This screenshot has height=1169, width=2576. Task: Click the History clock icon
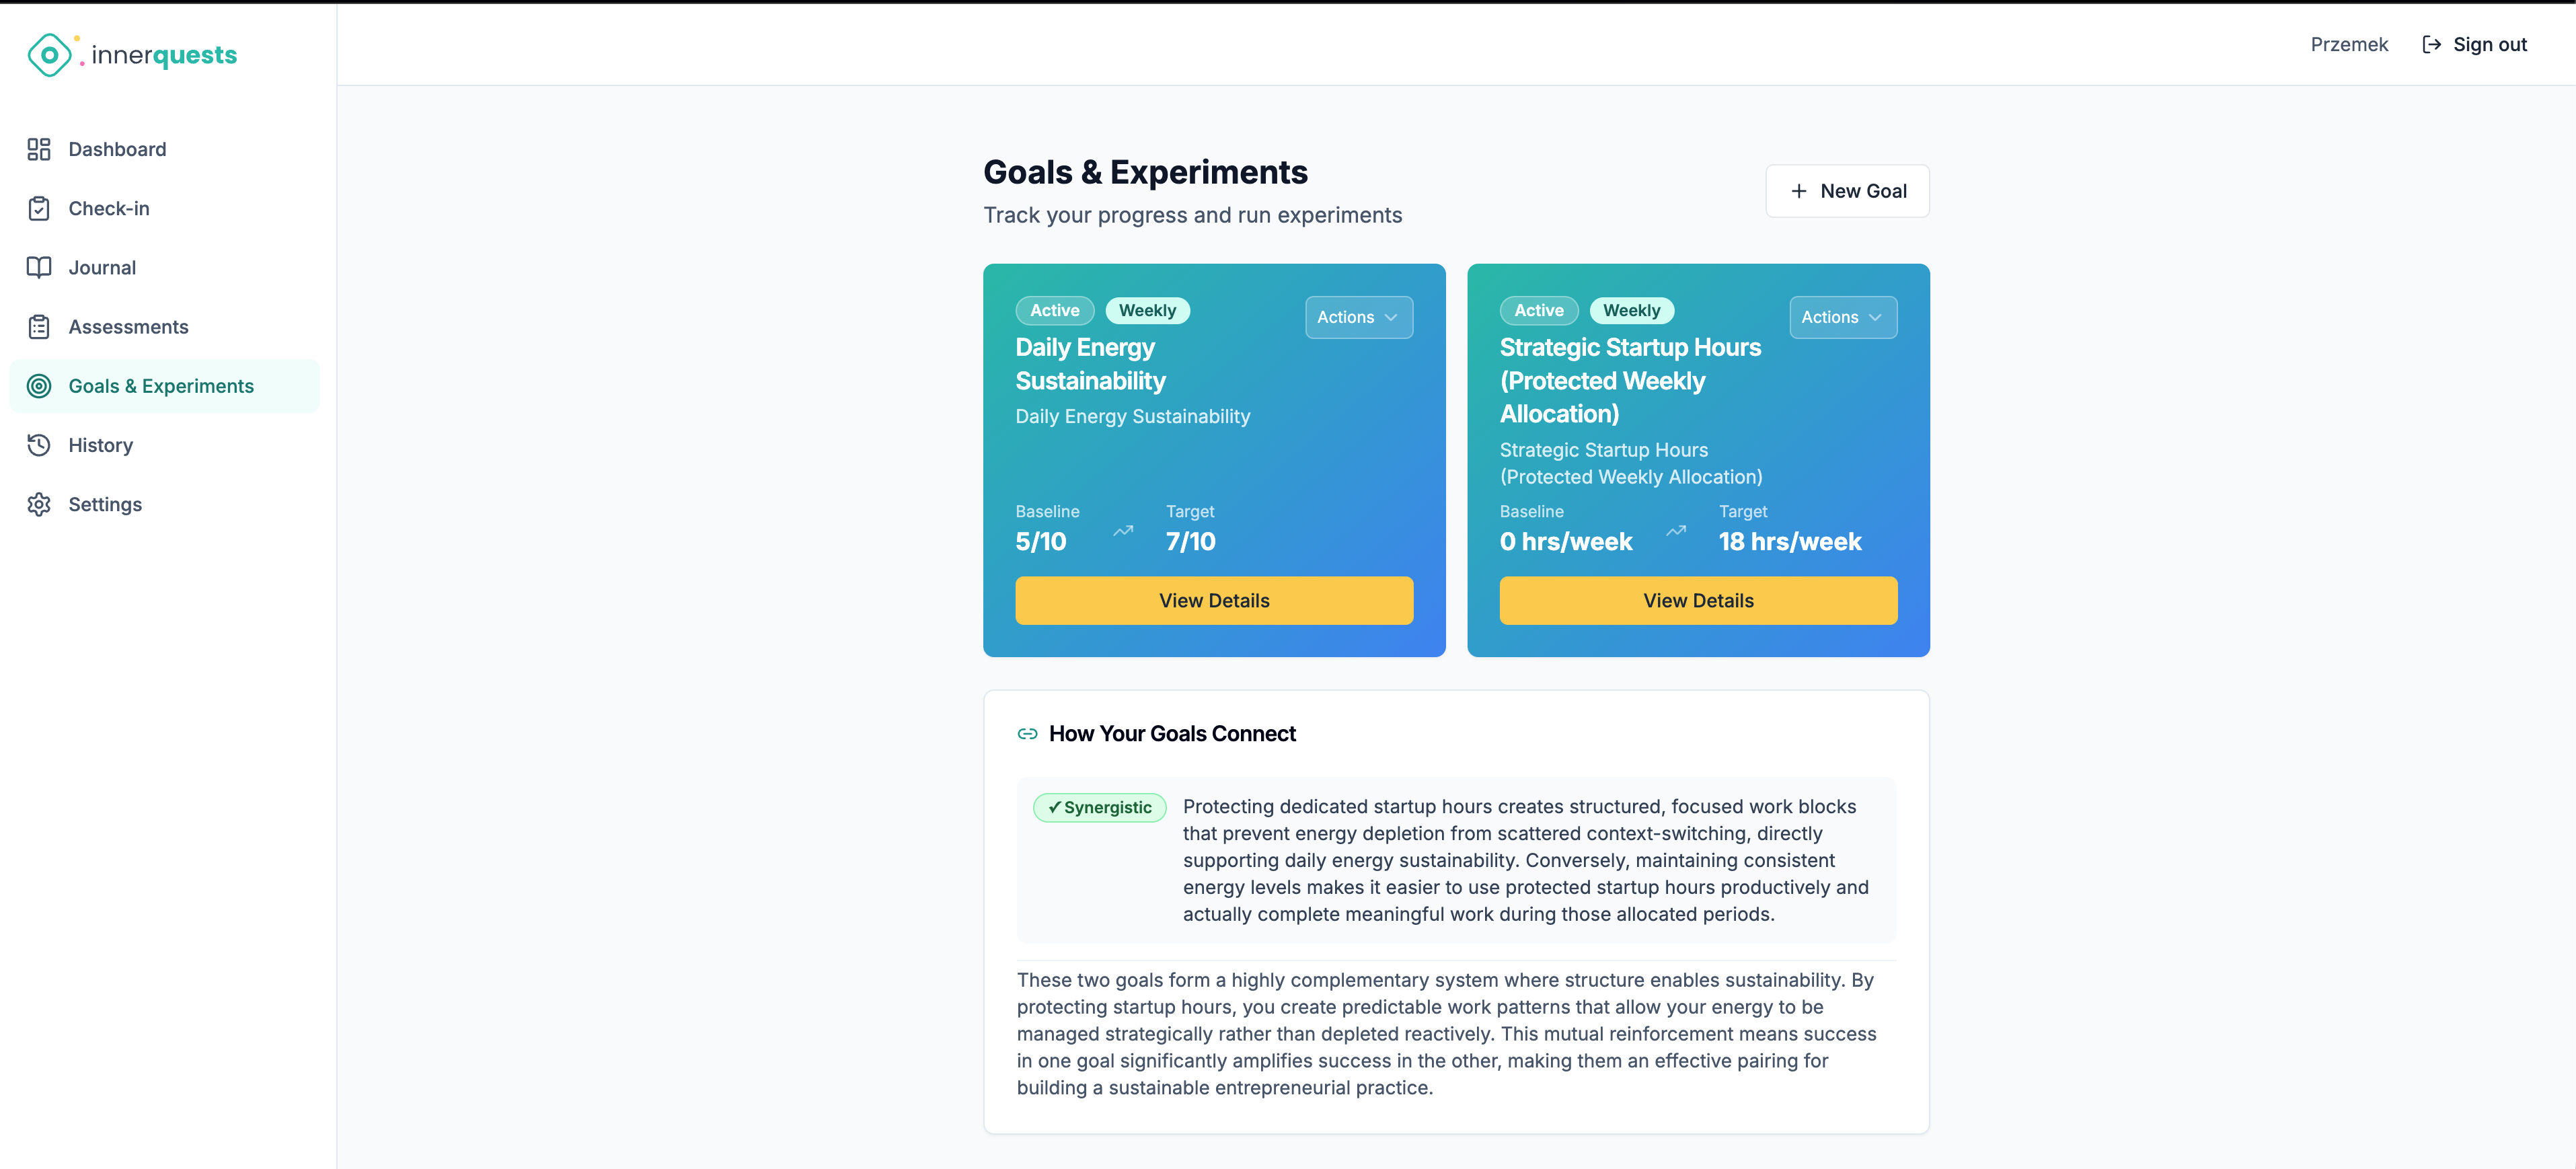pyautogui.click(x=39, y=445)
